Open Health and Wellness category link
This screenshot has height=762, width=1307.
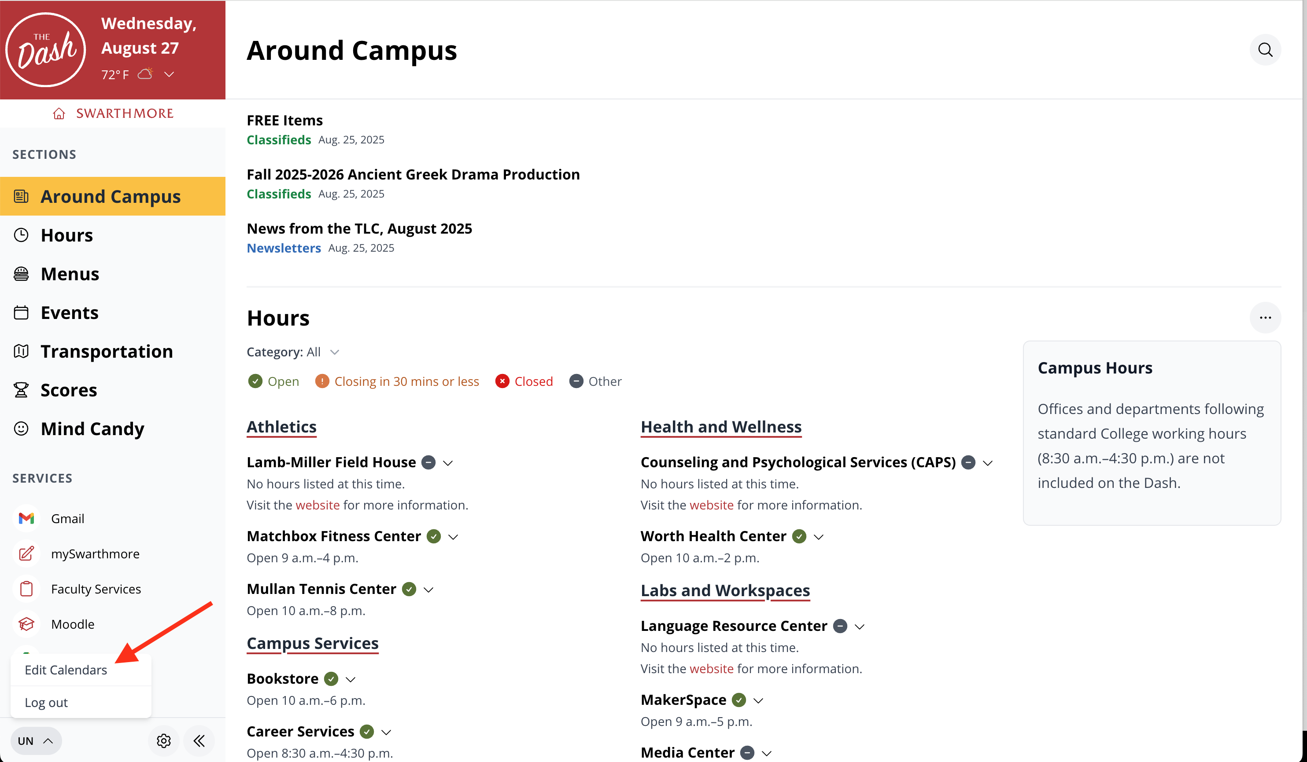click(721, 427)
